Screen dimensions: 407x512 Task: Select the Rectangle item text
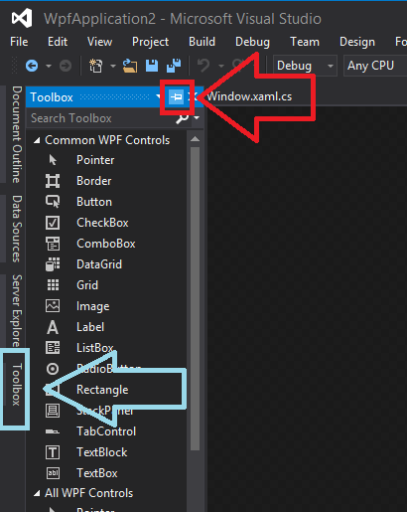coord(102,390)
